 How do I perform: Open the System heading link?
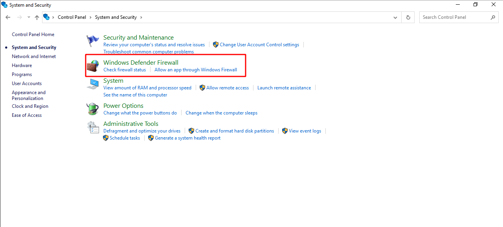click(x=113, y=81)
